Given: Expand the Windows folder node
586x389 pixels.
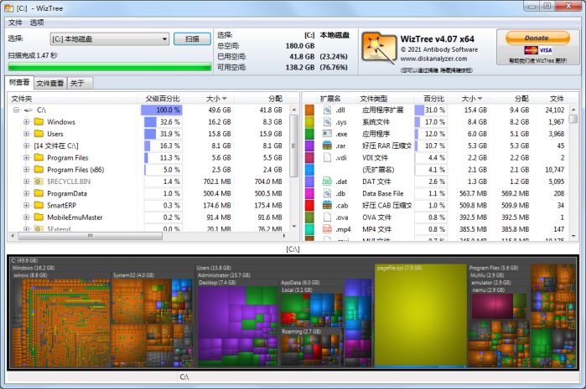Looking at the screenshot, I should [26, 121].
